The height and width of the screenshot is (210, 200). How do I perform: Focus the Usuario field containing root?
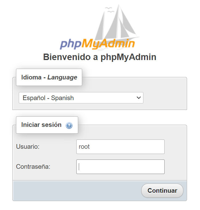[120, 147]
